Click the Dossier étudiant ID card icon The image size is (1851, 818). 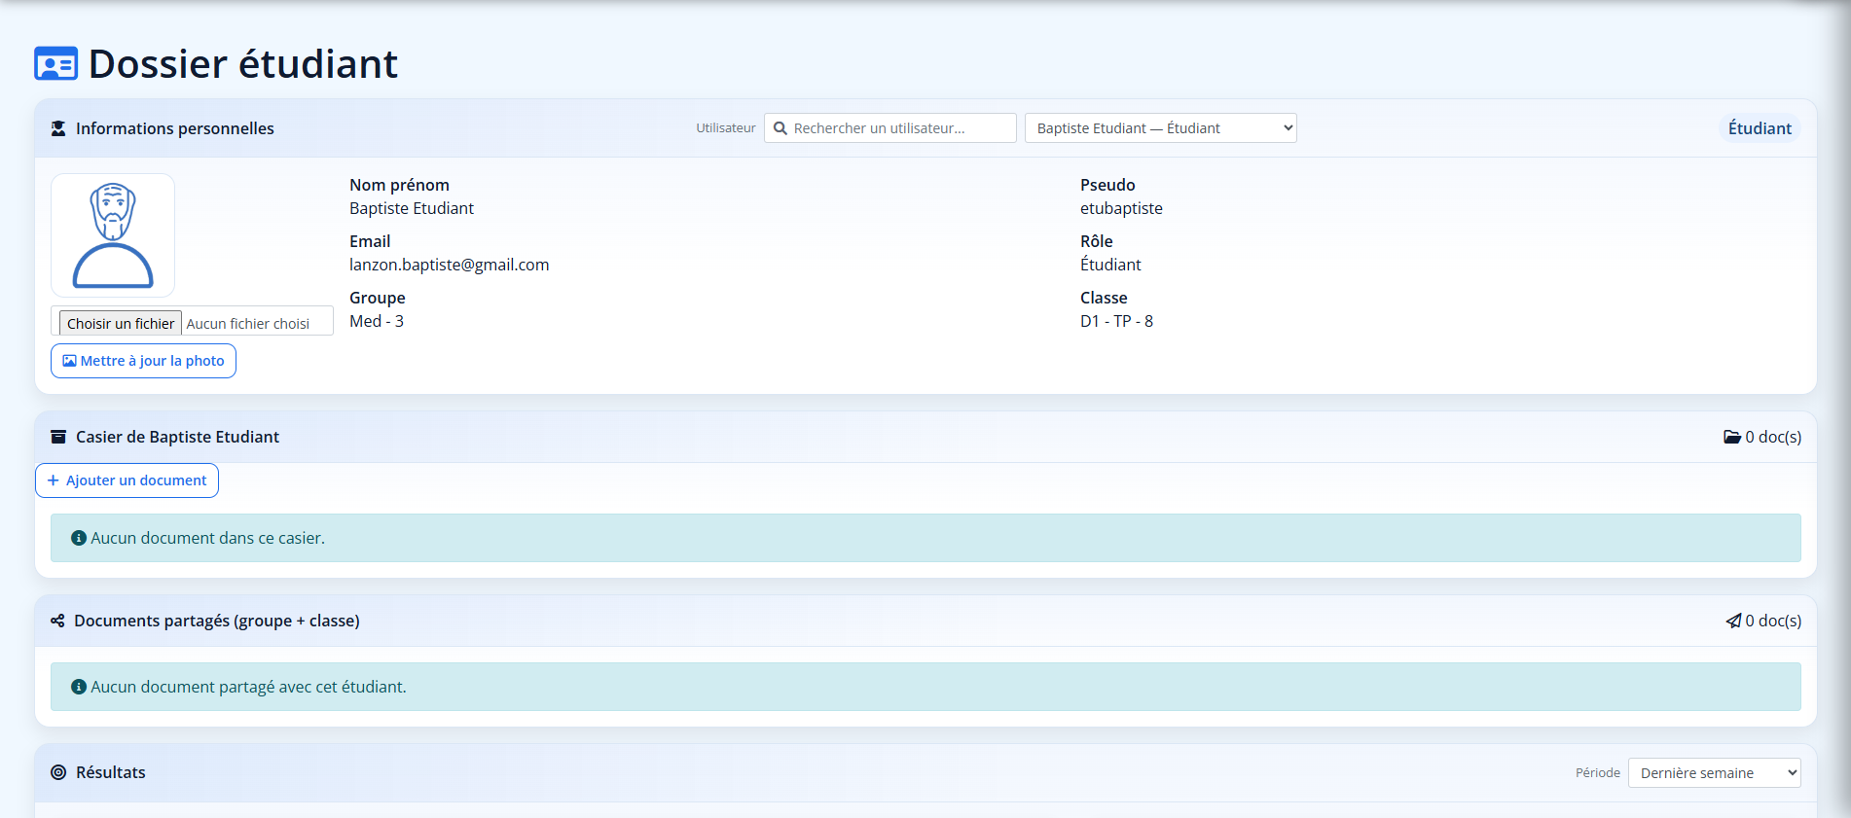55,64
